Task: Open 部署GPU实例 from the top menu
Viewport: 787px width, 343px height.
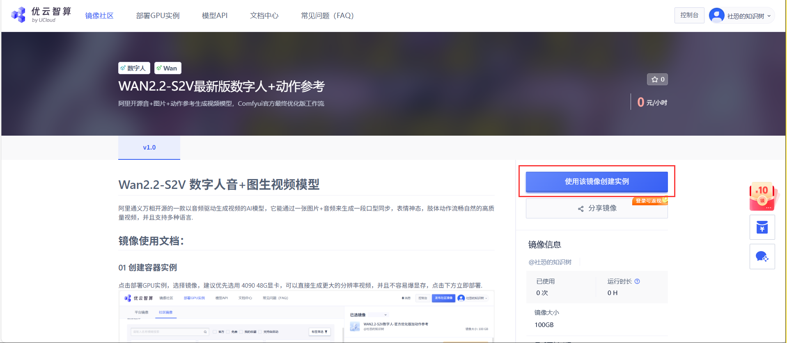Action: click(x=158, y=16)
